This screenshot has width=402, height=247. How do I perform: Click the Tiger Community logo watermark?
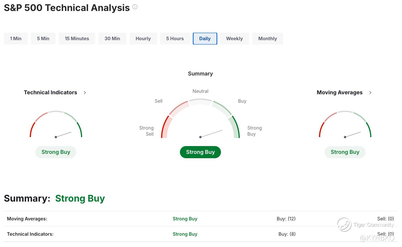click(344, 224)
